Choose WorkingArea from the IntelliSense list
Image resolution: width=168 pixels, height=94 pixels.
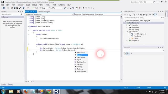click(x=81, y=71)
